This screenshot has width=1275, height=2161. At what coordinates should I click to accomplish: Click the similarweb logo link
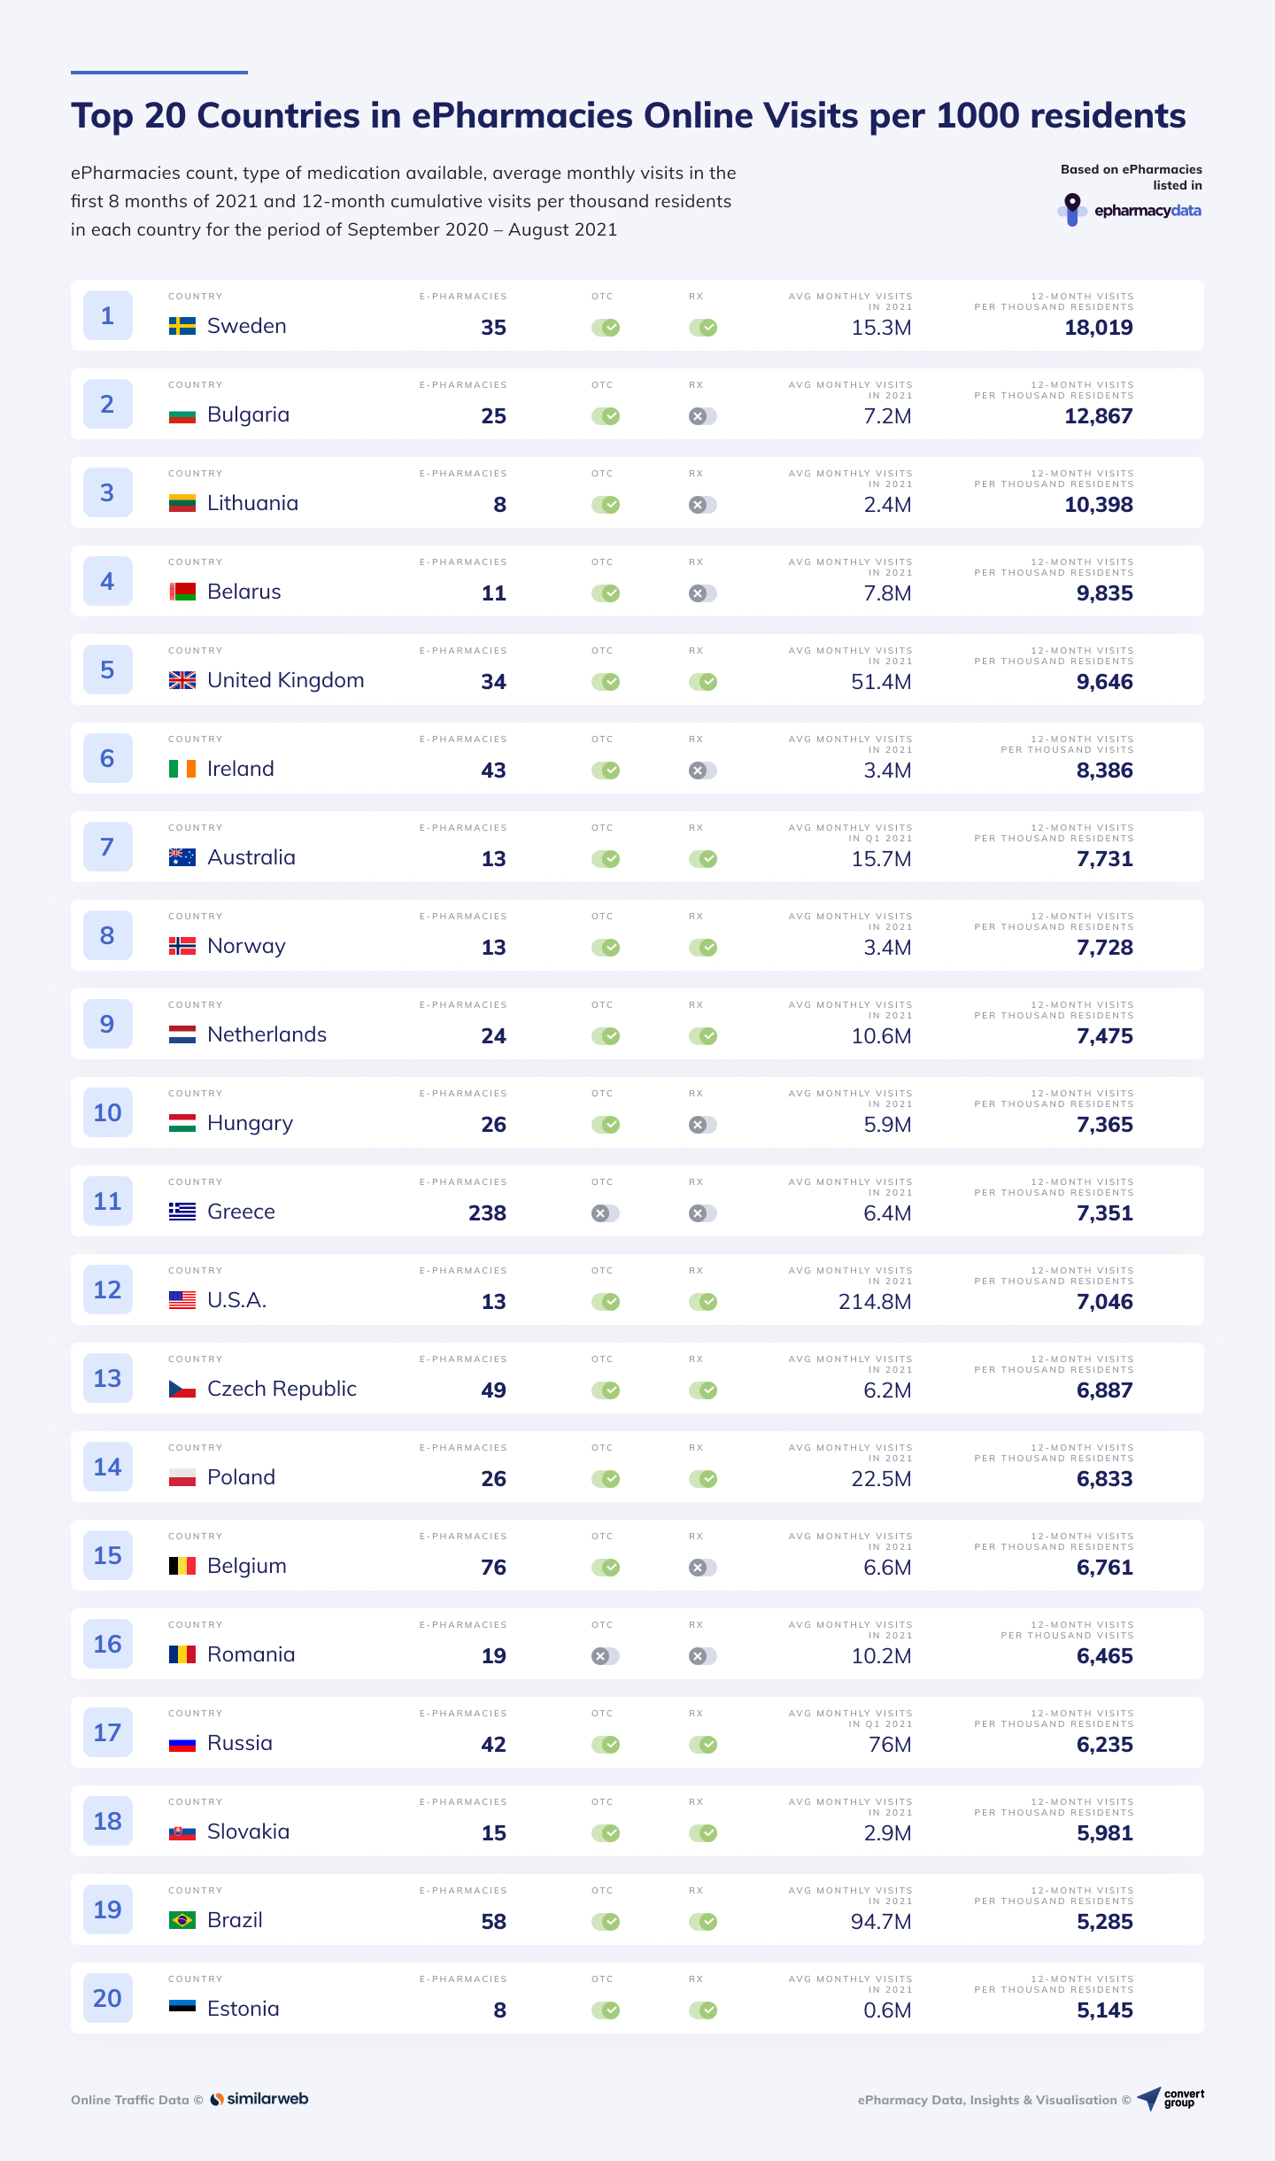[259, 2099]
